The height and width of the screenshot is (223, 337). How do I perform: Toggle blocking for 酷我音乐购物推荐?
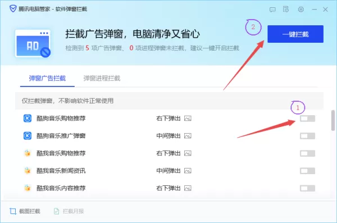tap(308, 153)
